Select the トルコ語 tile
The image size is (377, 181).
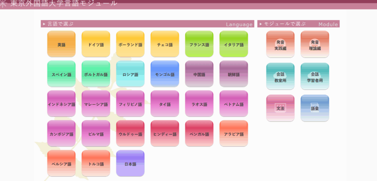coord(96,163)
